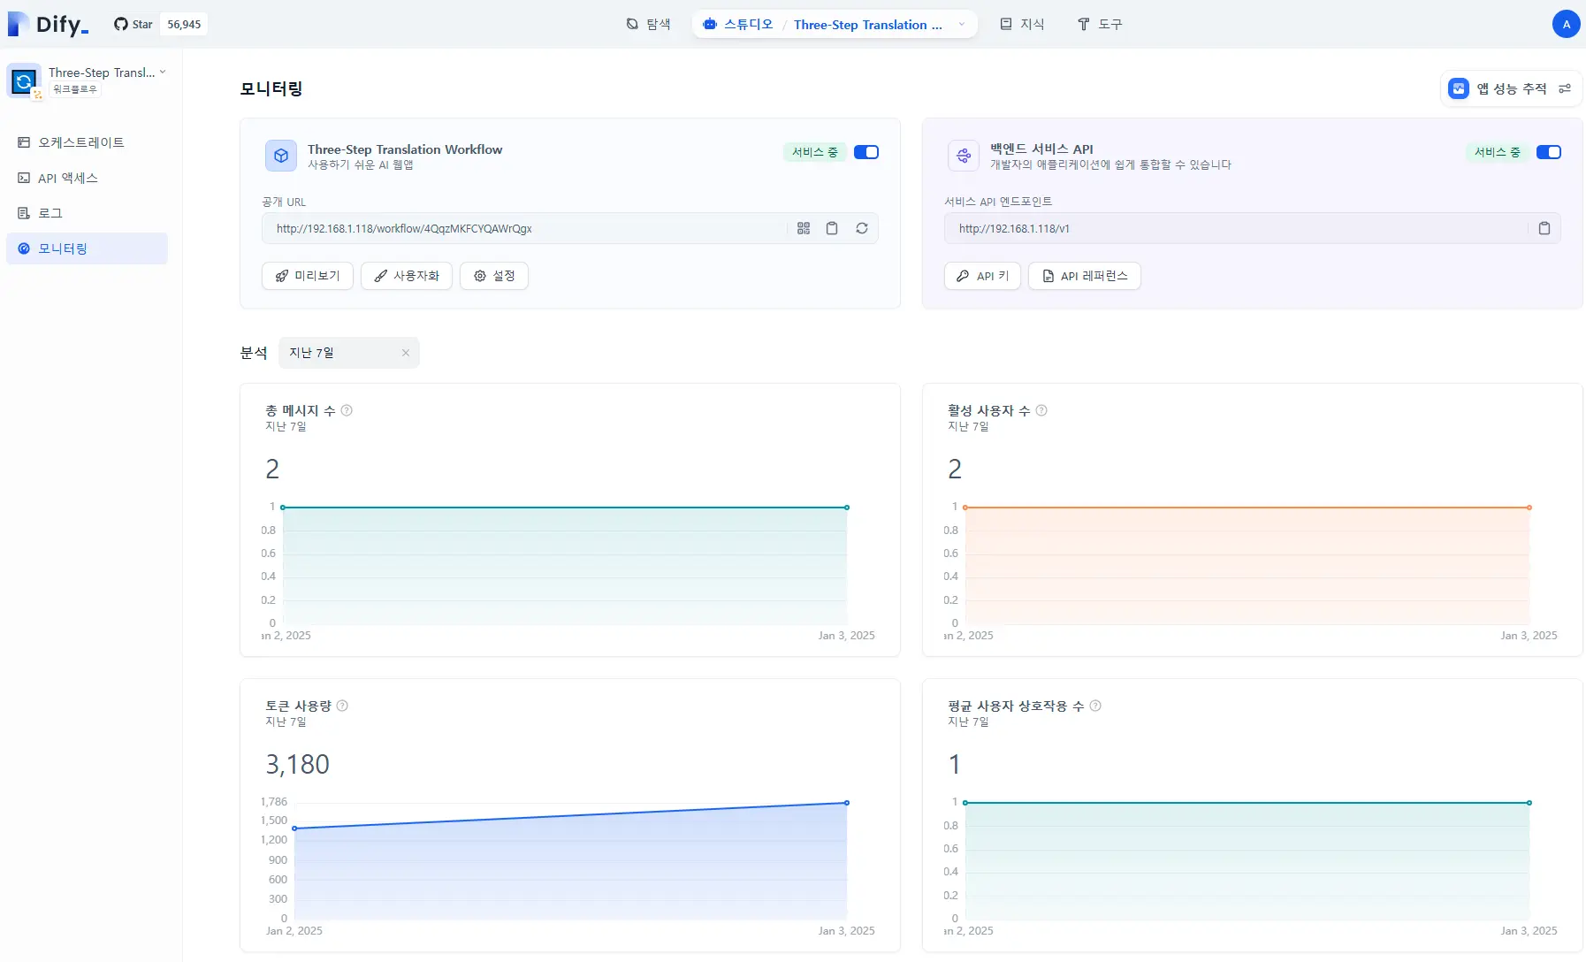The height and width of the screenshot is (962, 1586).
Task: Copy the public workflow URL
Action: click(x=832, y=228)
